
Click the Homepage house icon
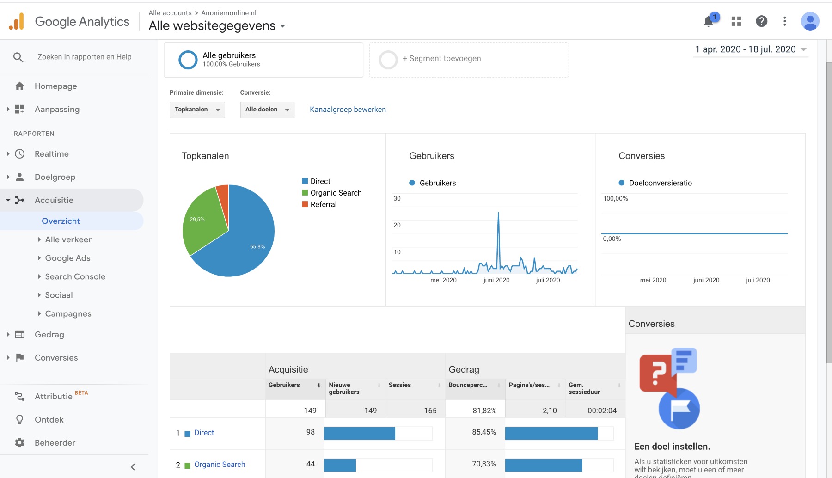(x=19, y=86)
